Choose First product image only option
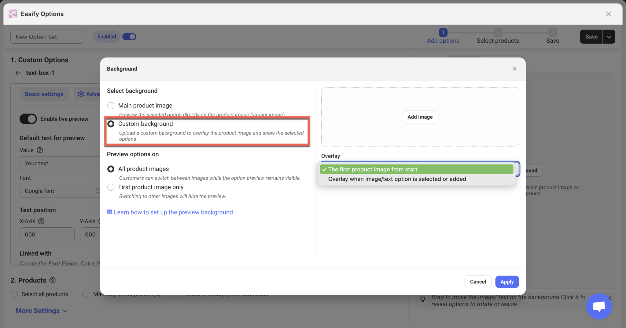The width and height of the screenshot is (626, 328). click(111, 187)
